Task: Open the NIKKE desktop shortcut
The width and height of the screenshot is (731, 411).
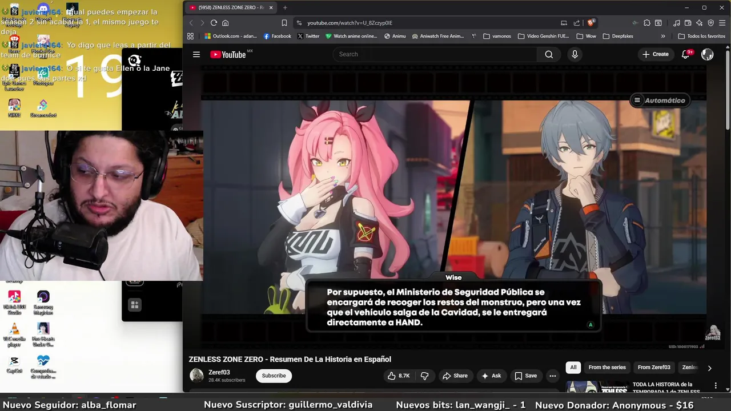Action: (x=14, y=107)
